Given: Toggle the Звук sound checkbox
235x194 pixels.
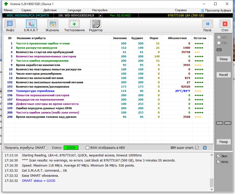Looking at the screenshot, I should pyautogui.click(x=218, y=156).
